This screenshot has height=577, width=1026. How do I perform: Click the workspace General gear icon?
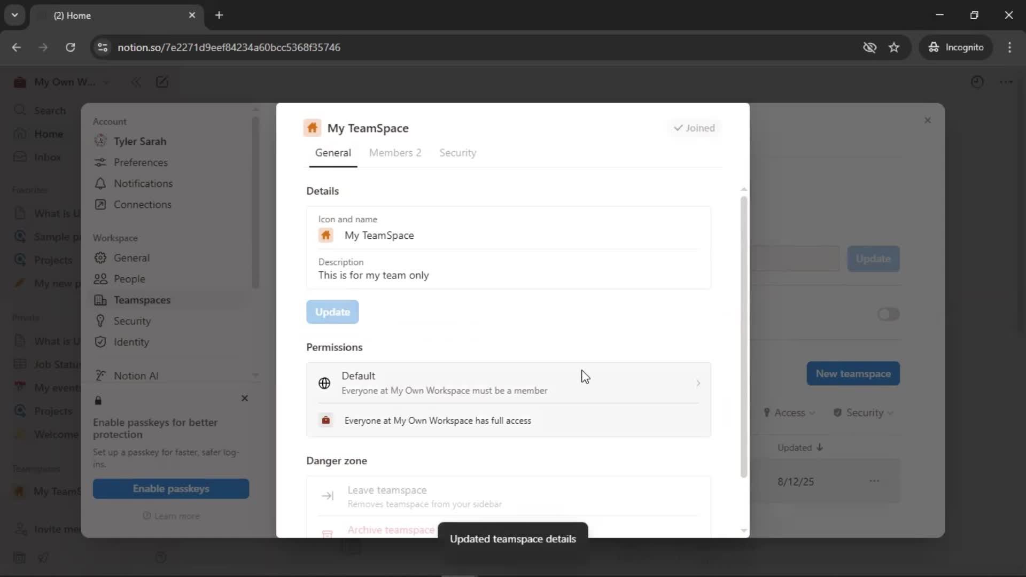pyautogui.click(x=100, y=258)
